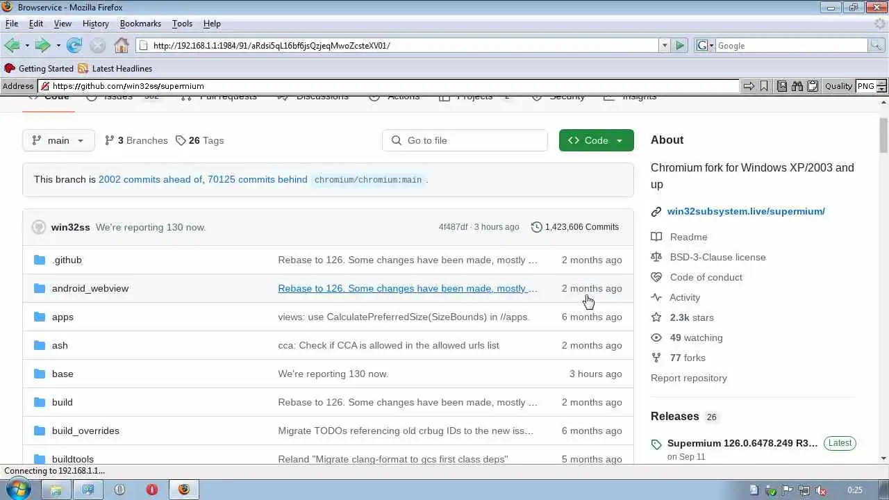Click the forks icon in About

pyautogui.click(x=656, y=358)
